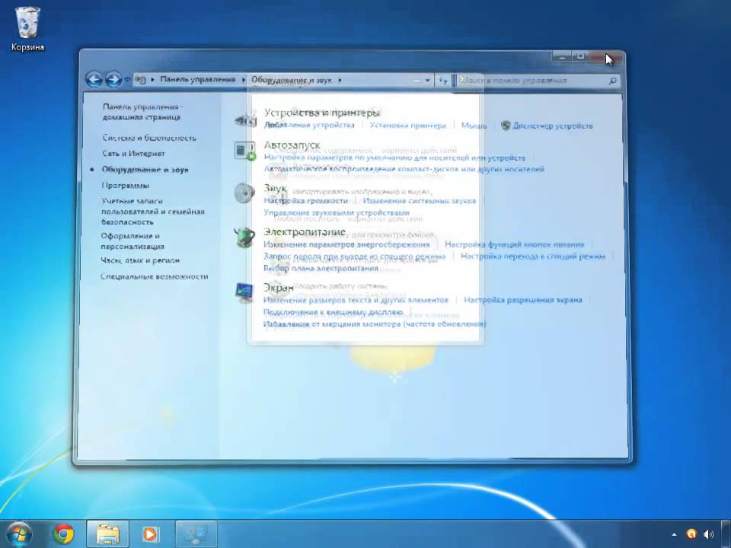Click the Устройства и принтеры printer icon

[245, 119]
